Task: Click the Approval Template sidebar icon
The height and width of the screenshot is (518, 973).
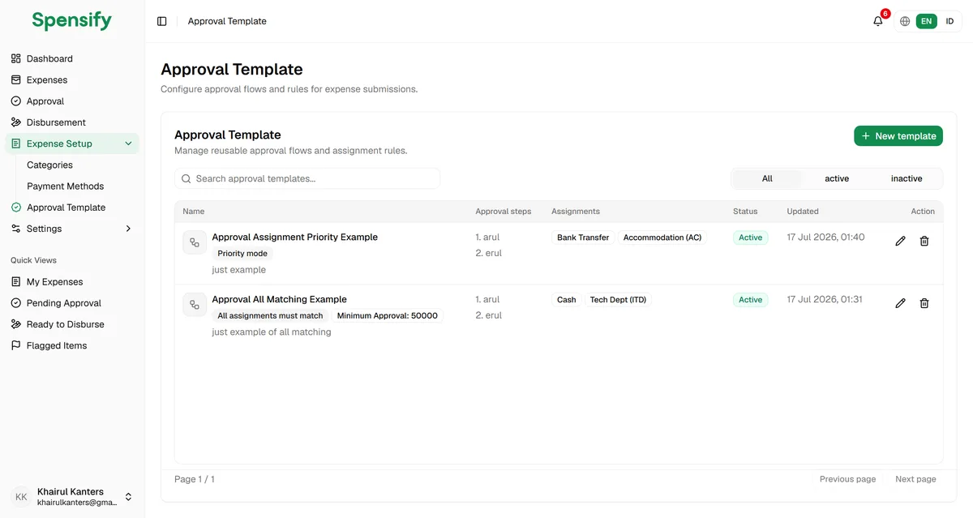Action: click(16, 208)
